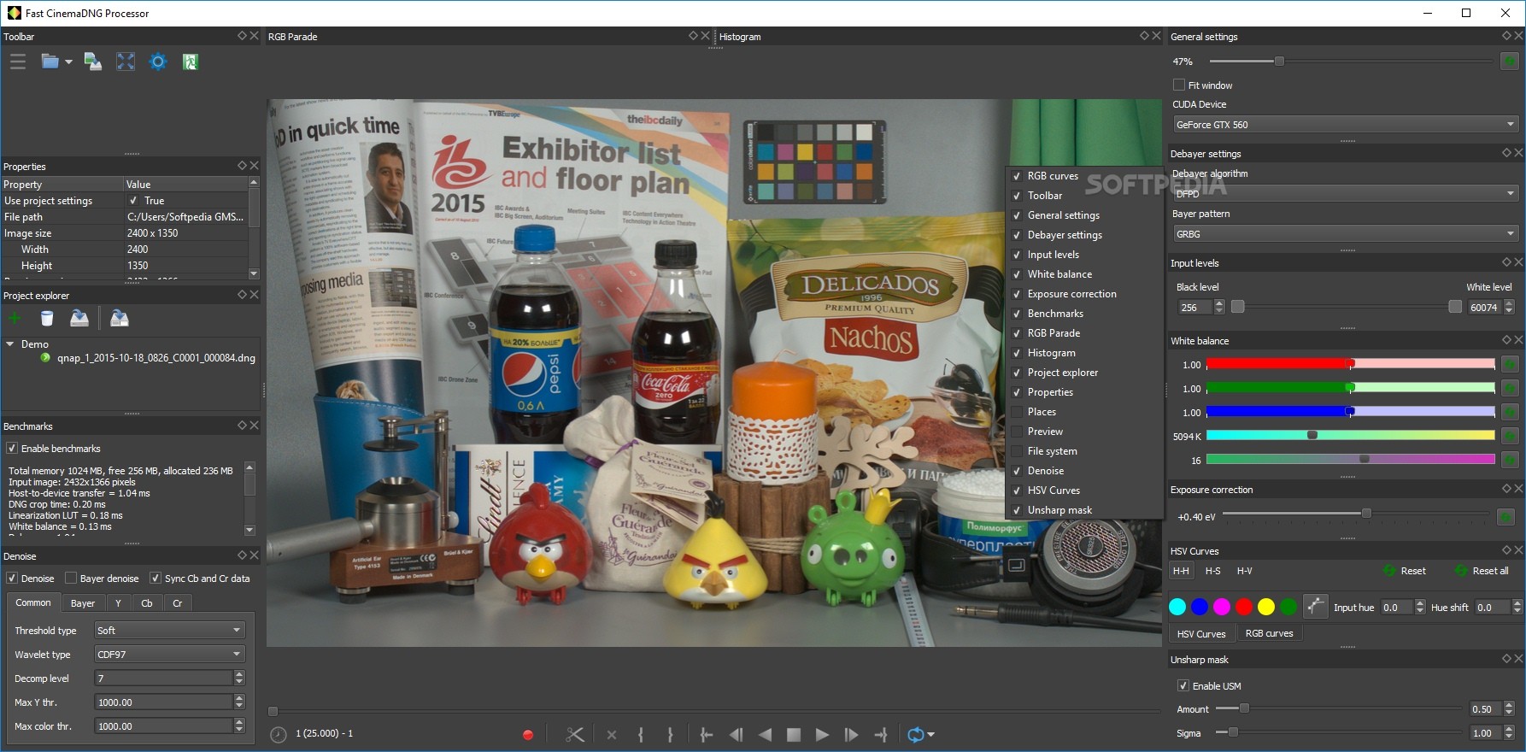
Task: Open settings with the blue gear icon
Action: click(x=158, y=62)
